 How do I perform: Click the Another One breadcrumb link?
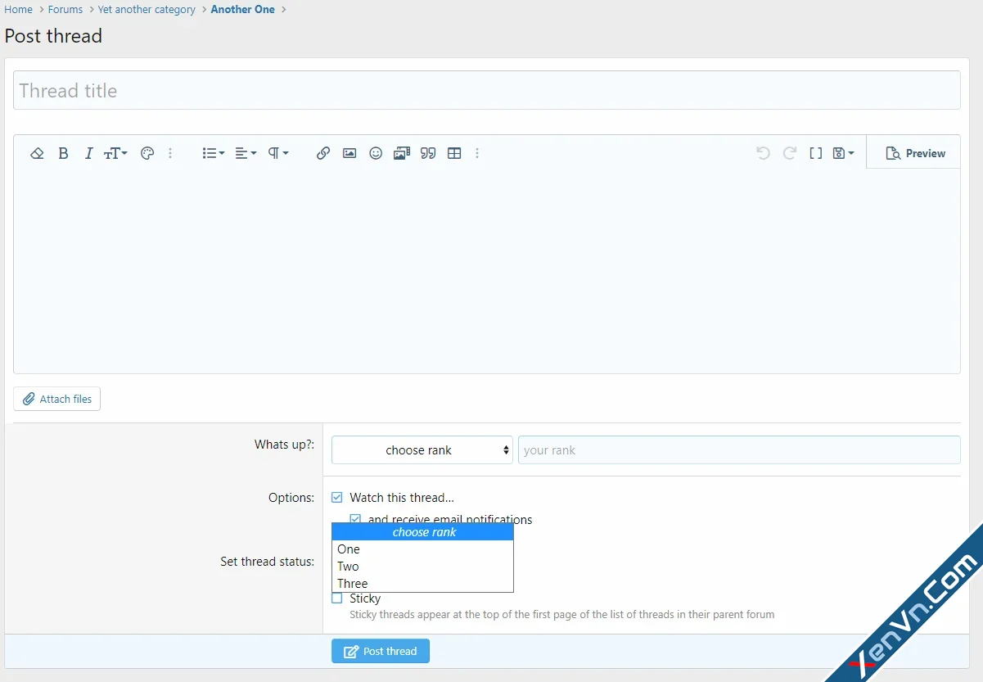242,9
